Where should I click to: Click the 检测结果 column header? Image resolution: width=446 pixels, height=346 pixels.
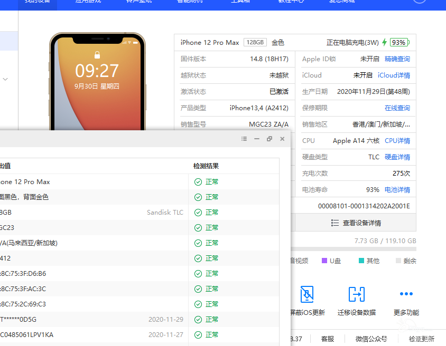click(206, 166)
